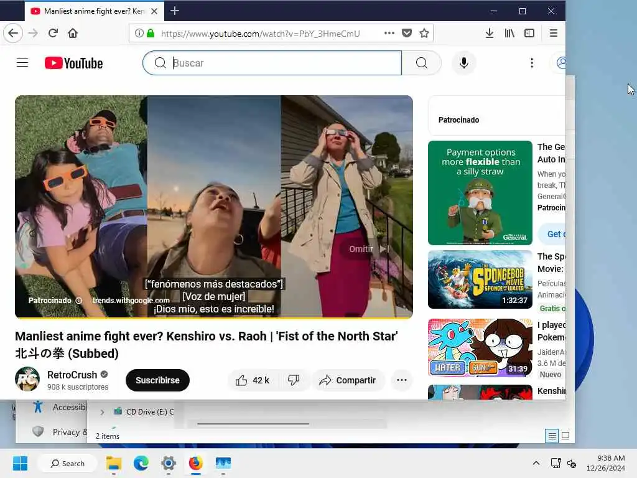Open page actions three-dot menu in address bar
Image resolution: width=637 pixels, height=478 pixels.
click(389, 33)
